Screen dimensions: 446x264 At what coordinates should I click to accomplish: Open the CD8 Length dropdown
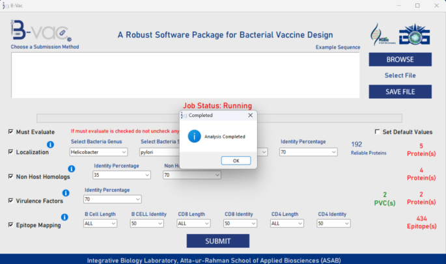pos(193,224)
